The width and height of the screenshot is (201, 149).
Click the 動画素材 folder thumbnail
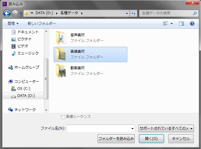point(61,71)
